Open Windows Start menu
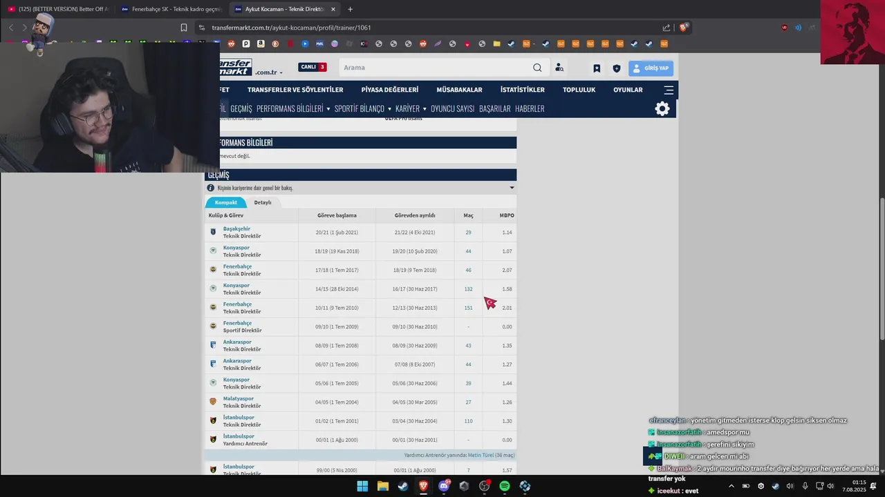Viewport: 885px width, 497px height. pos(362,486)
